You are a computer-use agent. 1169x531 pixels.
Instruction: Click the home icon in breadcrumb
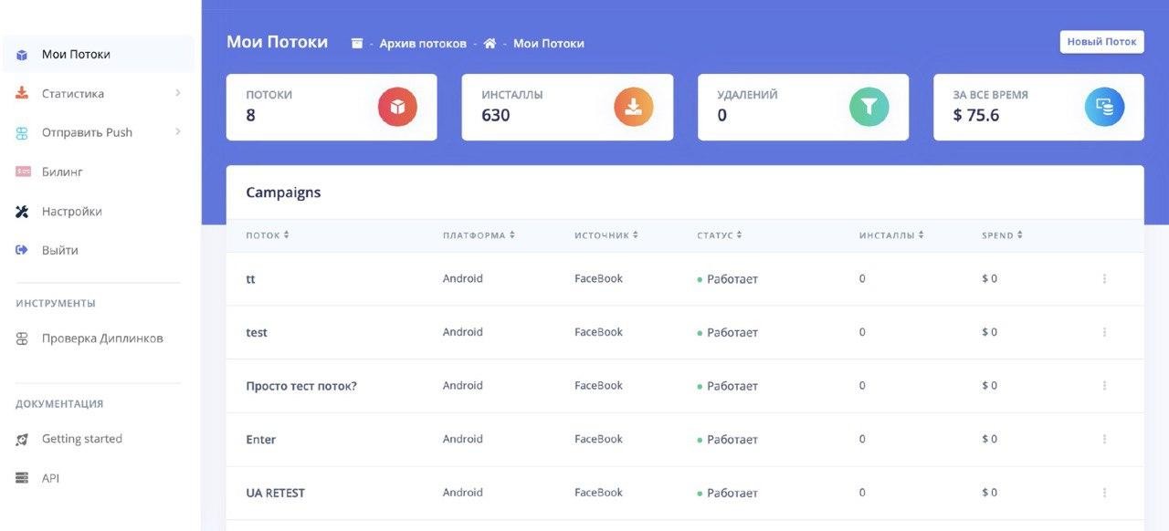[490, 43]
